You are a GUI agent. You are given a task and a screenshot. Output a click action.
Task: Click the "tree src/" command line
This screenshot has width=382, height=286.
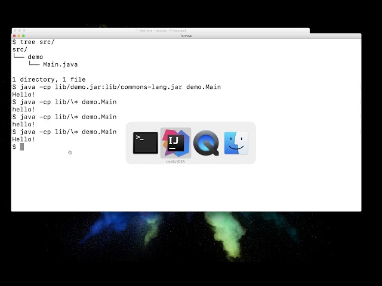coord(36,42)
